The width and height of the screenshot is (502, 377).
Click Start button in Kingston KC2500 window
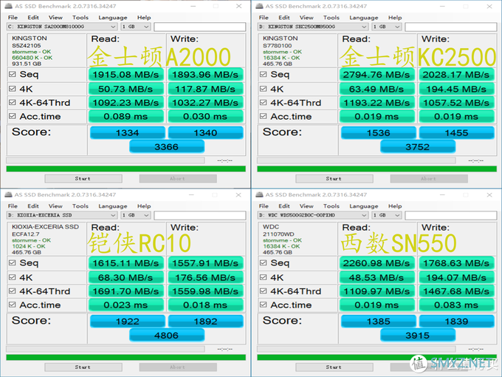[334, 179]
